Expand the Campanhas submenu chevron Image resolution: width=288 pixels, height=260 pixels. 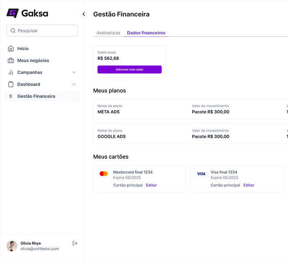click(74, 72)
